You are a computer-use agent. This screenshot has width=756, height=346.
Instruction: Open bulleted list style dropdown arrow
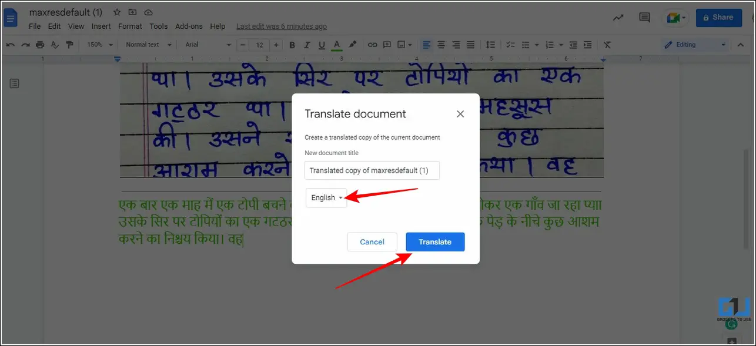(536, 45)
